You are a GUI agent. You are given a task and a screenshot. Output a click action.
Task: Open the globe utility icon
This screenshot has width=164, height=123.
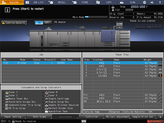[x=144, y=2]
